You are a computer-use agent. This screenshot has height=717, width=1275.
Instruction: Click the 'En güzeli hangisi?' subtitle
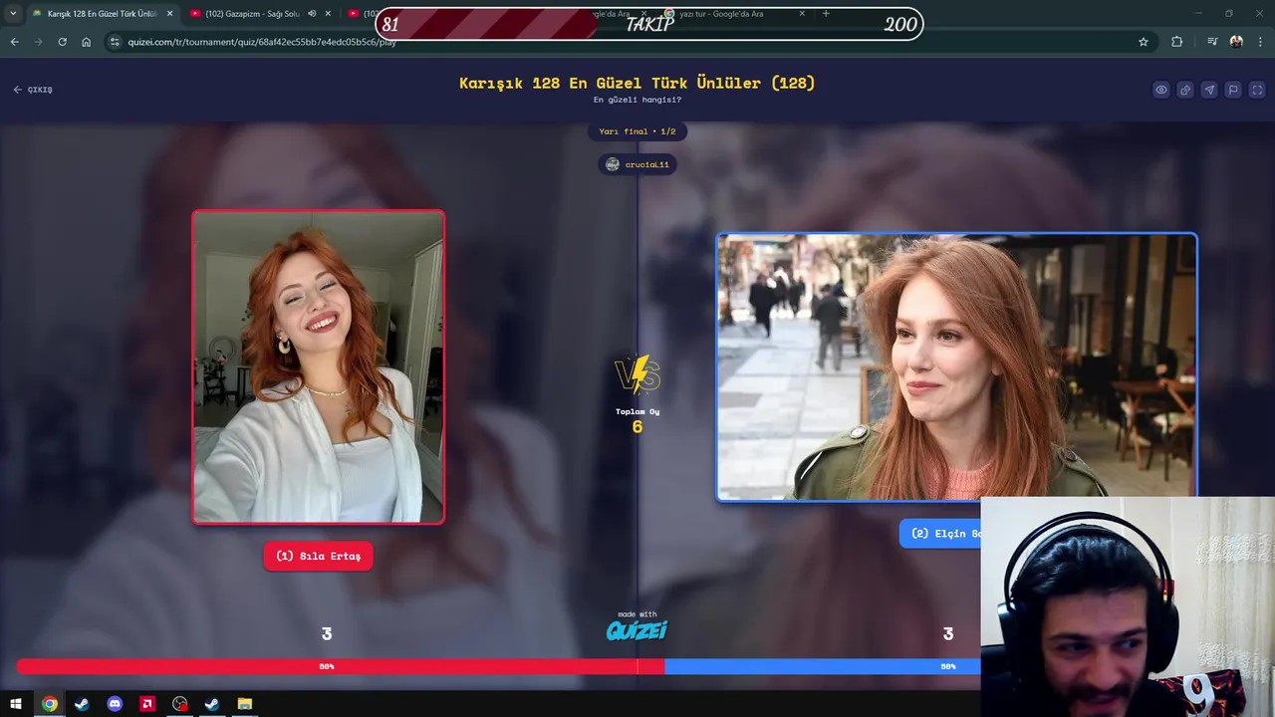(x=637, y=100)
